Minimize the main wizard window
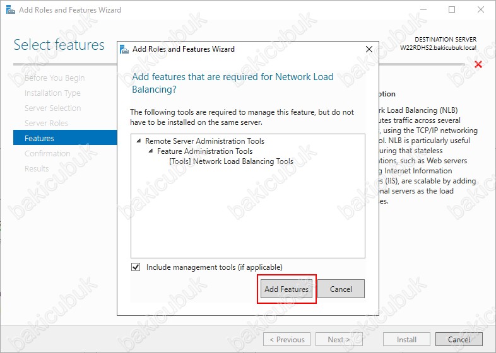Screen dimensions: 496x353 click(x=423, y=10)
